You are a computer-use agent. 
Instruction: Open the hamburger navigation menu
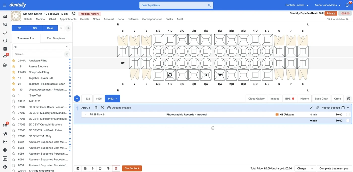(x=4, y=5)
